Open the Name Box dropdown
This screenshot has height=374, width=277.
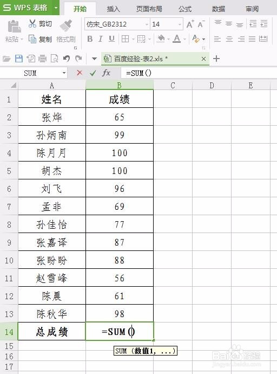click(x=64, y=73)
